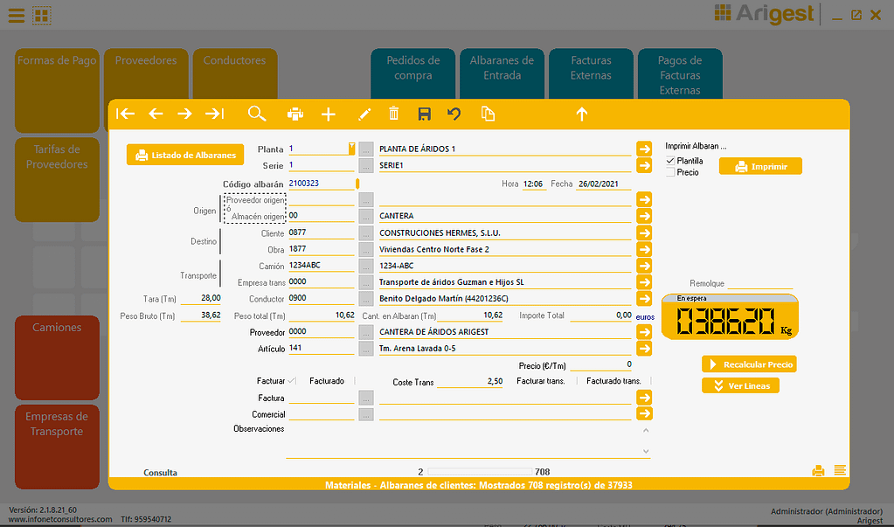The image size is (894, 527).
Task: Click the Fecha field 26/02/2021
Action: (x=605, y=184)
